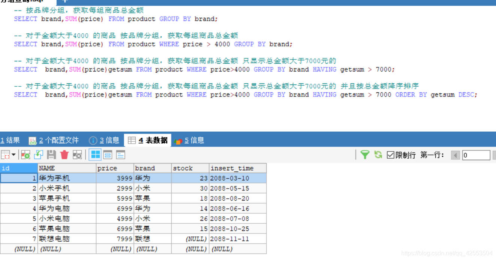Select the 苹果手机 name cell
496x260 pixels.
point(67,199)
